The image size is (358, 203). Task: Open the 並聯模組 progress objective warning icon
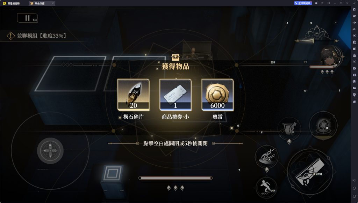coord(10,36)
